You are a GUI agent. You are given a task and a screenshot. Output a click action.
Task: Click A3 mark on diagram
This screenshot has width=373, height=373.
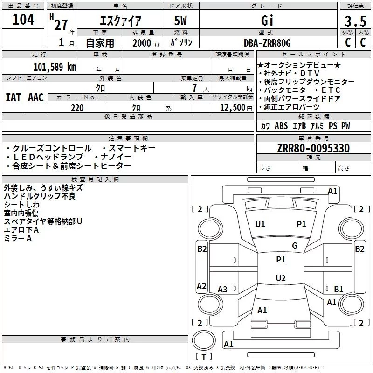pyautogui.click(x=223, y=289)
